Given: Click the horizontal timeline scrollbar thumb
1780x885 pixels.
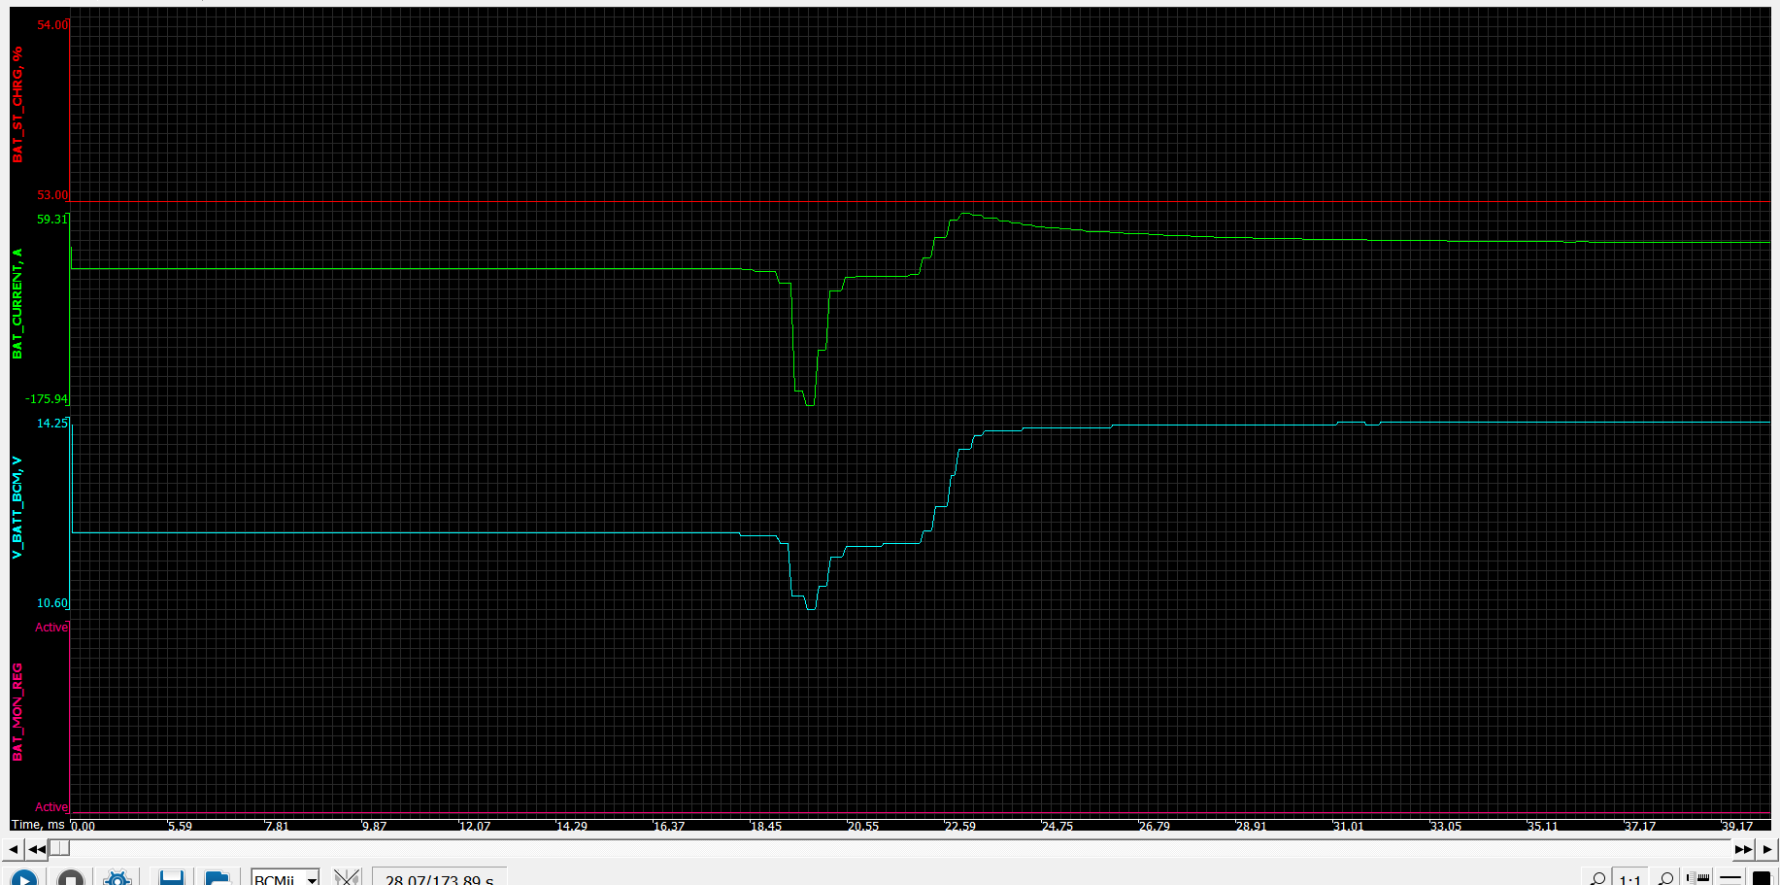Looking at the screenshot, I should (59, 849).
